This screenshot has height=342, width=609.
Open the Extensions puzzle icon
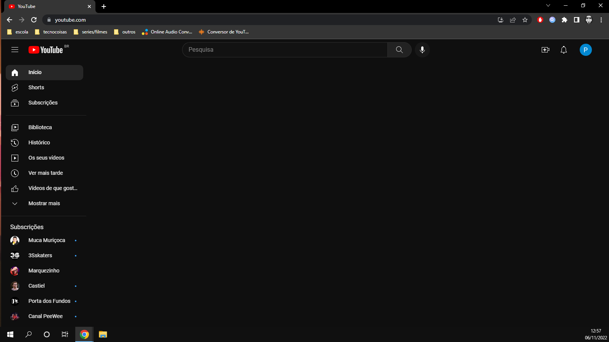click(x=565, y=20)
